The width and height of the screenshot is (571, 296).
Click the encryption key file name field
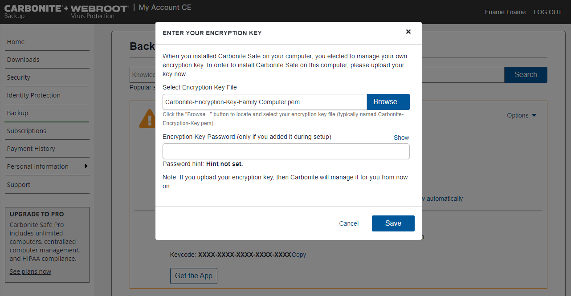(x=265, y=102)
